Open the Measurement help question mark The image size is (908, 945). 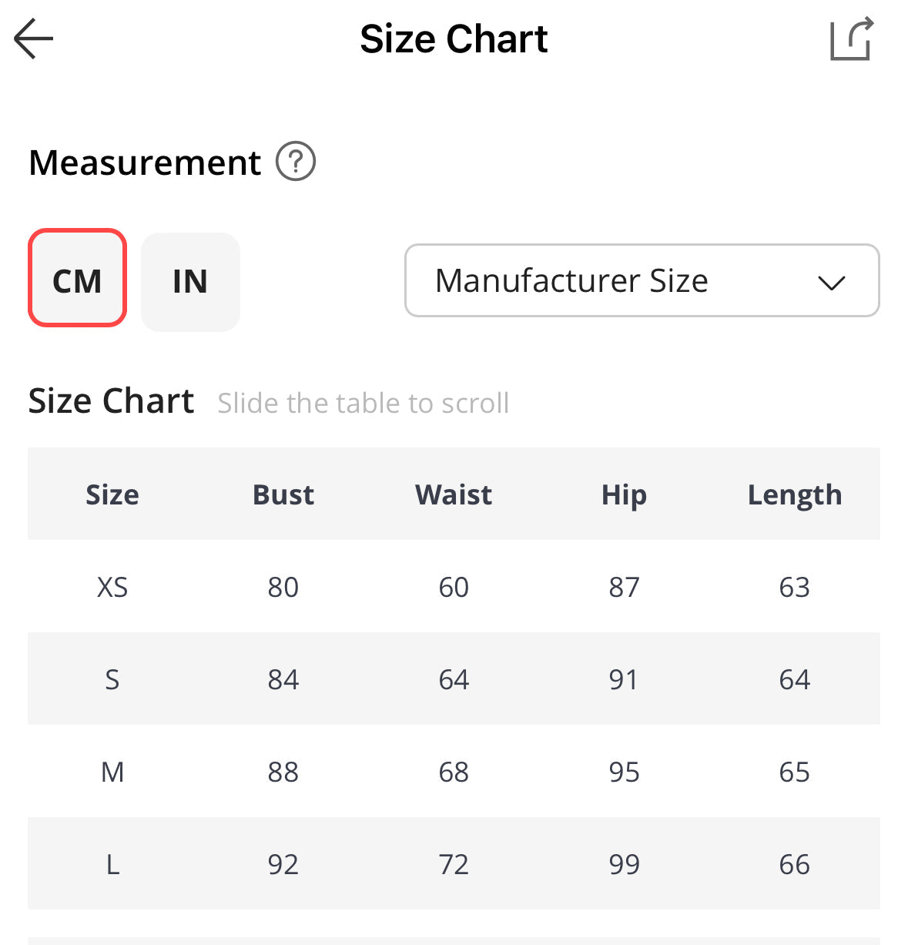pyautogui.click(x=296, y=162)
